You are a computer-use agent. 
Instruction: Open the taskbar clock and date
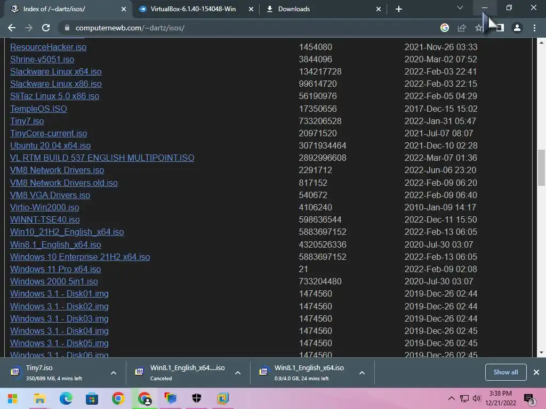[x=500, y=398]
